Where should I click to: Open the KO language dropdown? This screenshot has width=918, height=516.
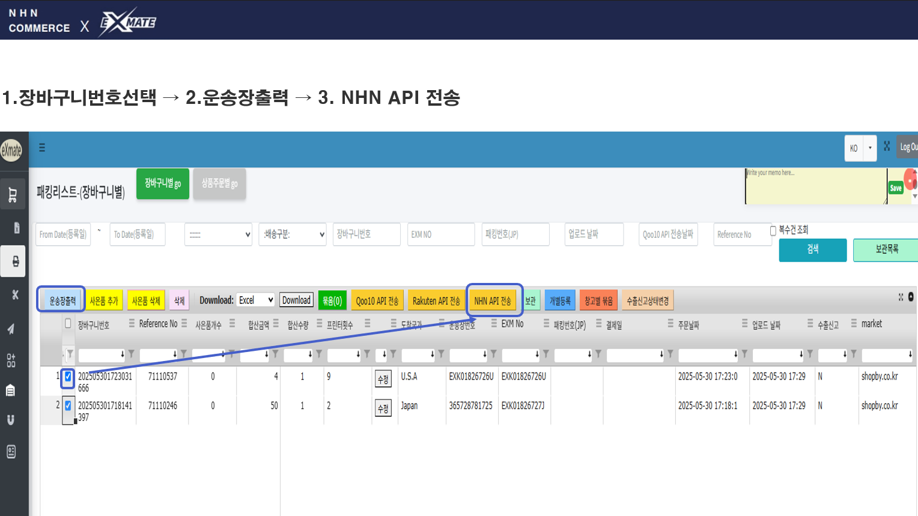point(861,148)
